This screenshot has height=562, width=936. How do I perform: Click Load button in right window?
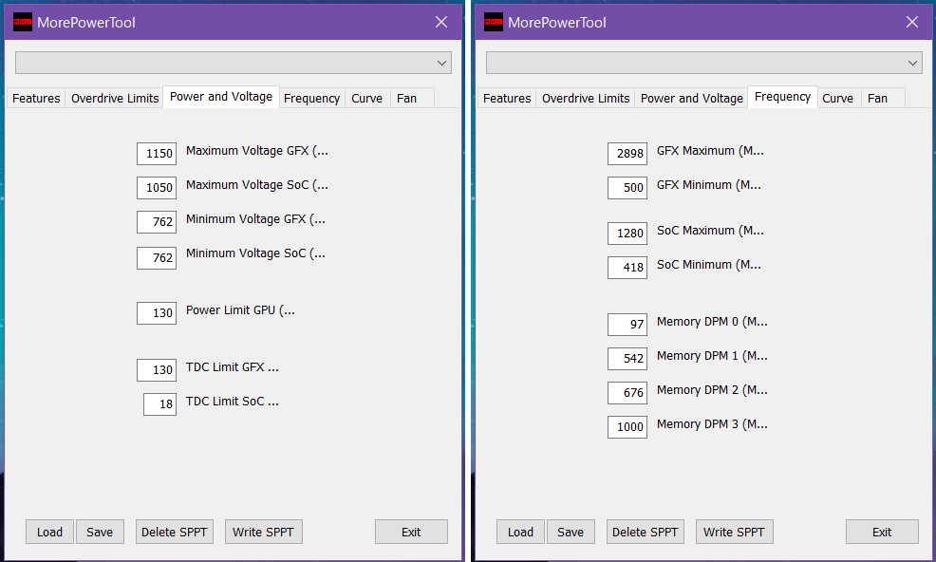[520, 532]
